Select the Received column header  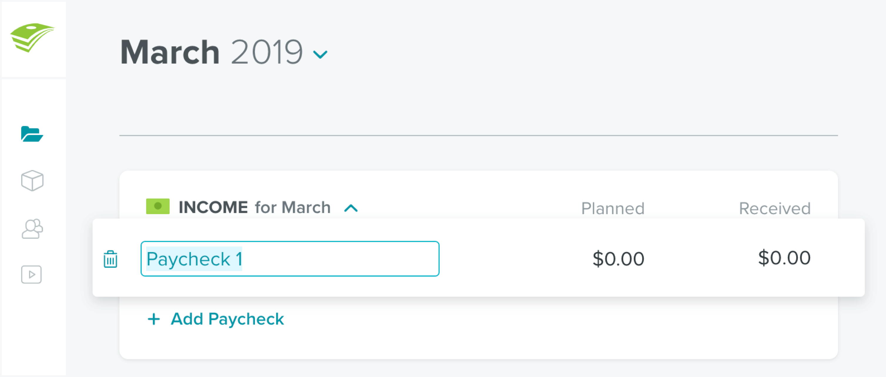click(x=775, y=208)
